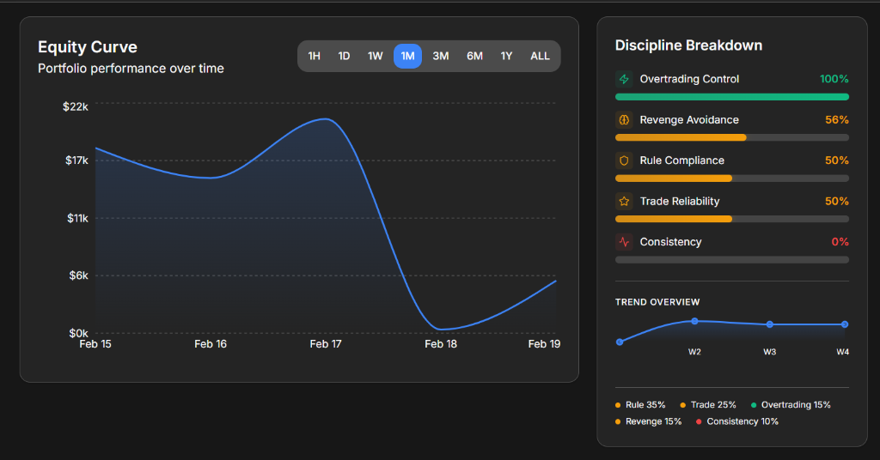Show ALL time portfolio performance
This screenshot has width=880, height=460.
coord(540,57)
